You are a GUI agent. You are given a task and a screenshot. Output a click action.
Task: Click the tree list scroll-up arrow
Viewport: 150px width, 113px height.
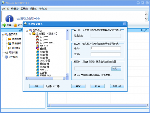[x=67, y=31]
